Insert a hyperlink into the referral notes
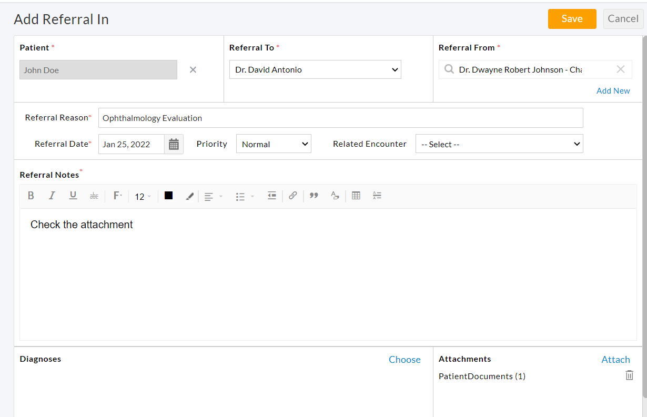This screenshot has height=417, width=647. tap(293, 196)
